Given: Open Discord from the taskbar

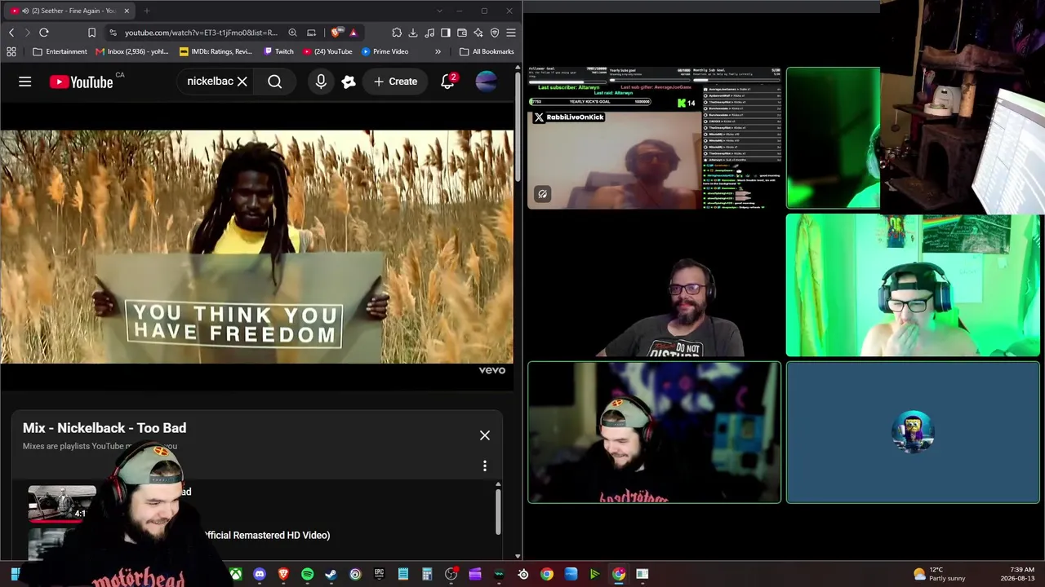Looking at the screenshot, I should pyautogui.click(x=260, y=574).
